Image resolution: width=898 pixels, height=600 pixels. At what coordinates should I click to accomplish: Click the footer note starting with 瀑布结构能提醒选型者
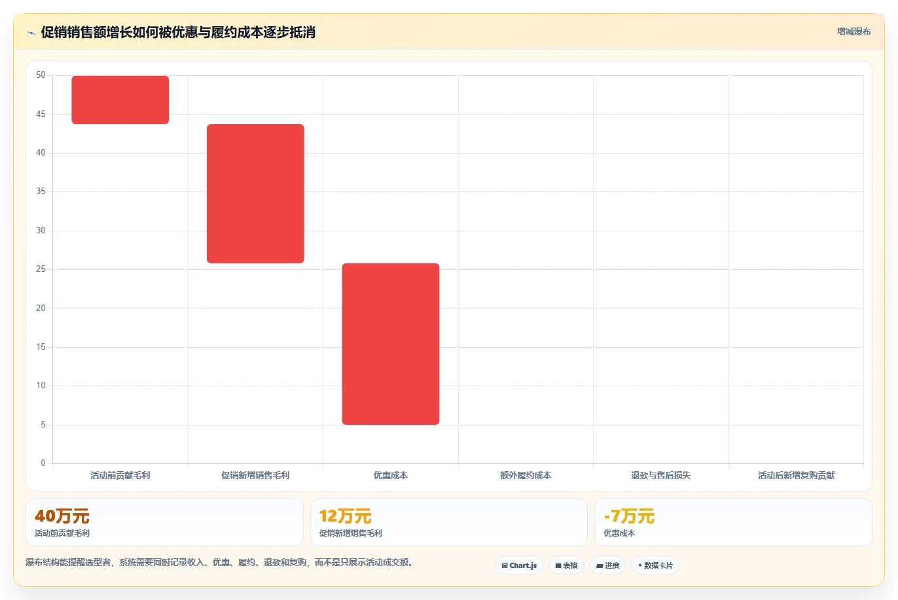point(221,562)
